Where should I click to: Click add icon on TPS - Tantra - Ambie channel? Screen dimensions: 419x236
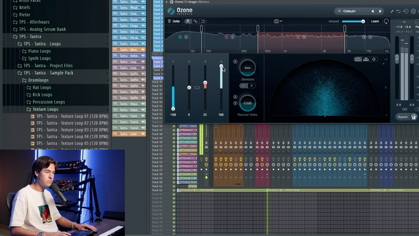click(x=143, y=56)
